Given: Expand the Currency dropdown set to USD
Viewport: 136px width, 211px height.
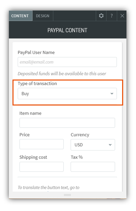Looking at the screenshot, I should [x=93, y=145].
